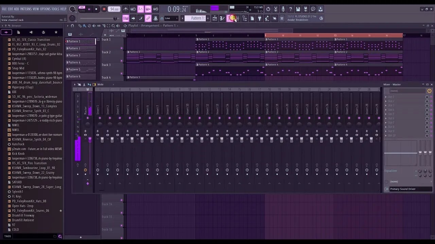
Task: Toggle typing keyboard to piano
Action: (x=126, y=18)
